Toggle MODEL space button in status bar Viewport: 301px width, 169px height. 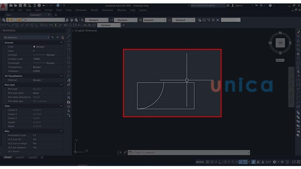[200, 162]
